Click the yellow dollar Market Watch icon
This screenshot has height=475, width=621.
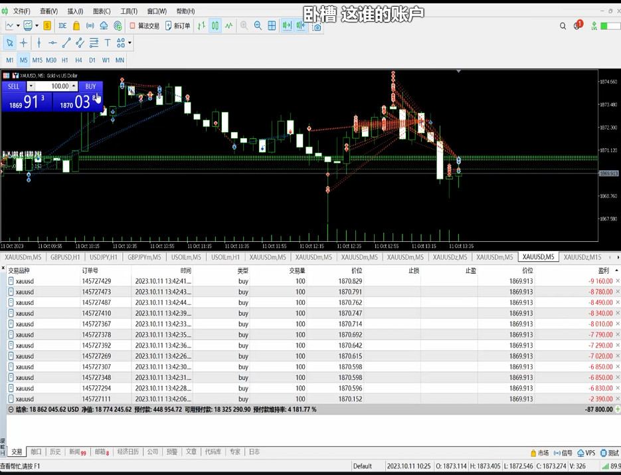(47, 26)
